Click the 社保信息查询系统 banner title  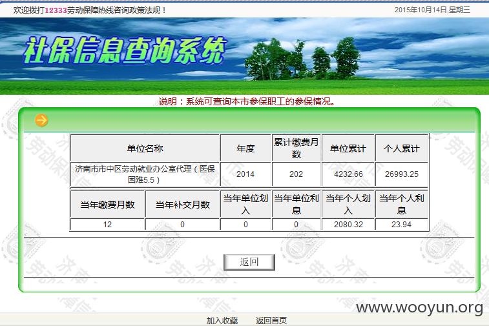click(x=125, y=51)
